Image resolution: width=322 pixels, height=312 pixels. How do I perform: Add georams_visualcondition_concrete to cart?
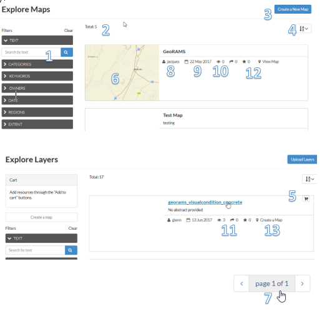(x=306, y=198)
